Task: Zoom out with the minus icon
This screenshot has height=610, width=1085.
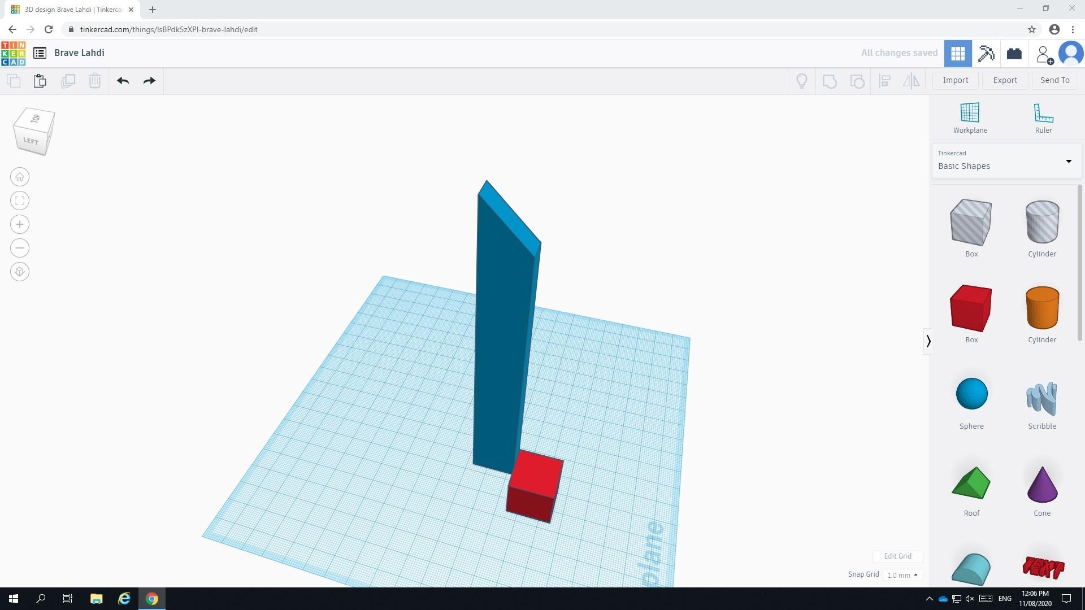Action: tap(20, 249)
